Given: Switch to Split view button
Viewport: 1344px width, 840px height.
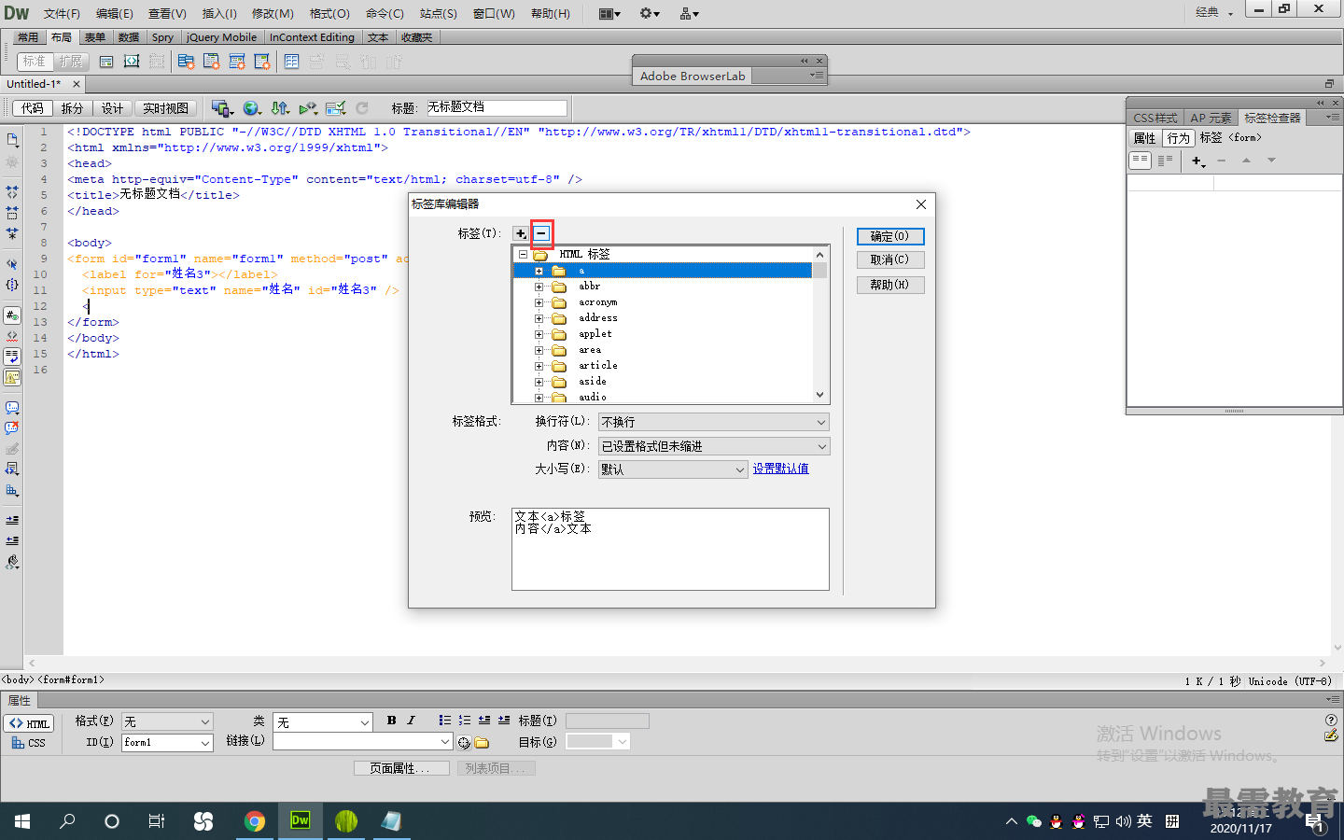Looking at the screenshot, I should pyautogui.click(x=72, y=108).
